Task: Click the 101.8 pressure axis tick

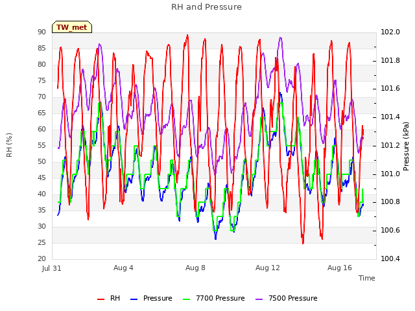Action: tap(390, 60)
